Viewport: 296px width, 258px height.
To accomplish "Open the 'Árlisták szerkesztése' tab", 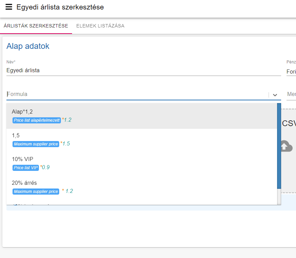I will (36, 26).
